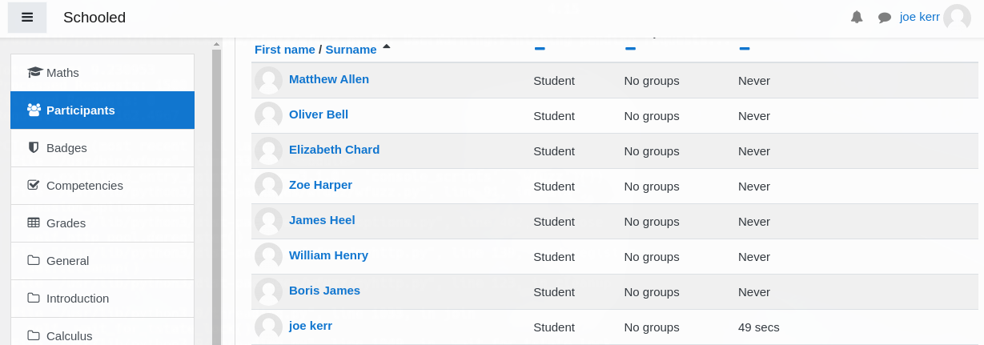Toggle the hamburger side panel button
The width and height of the screenshot is (984, 345).
(x=27, y=18)
